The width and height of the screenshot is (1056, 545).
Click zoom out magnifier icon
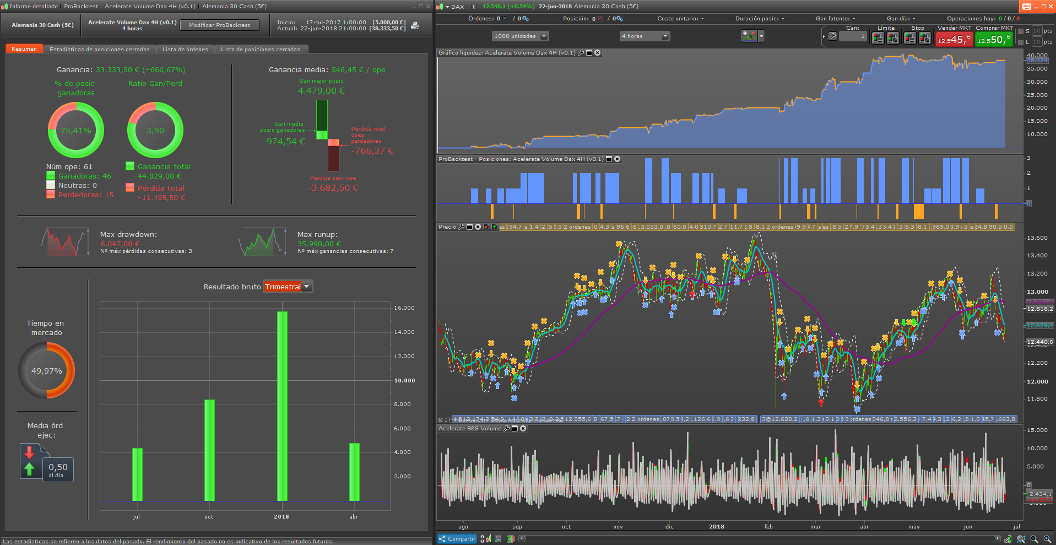point(1034,539)
